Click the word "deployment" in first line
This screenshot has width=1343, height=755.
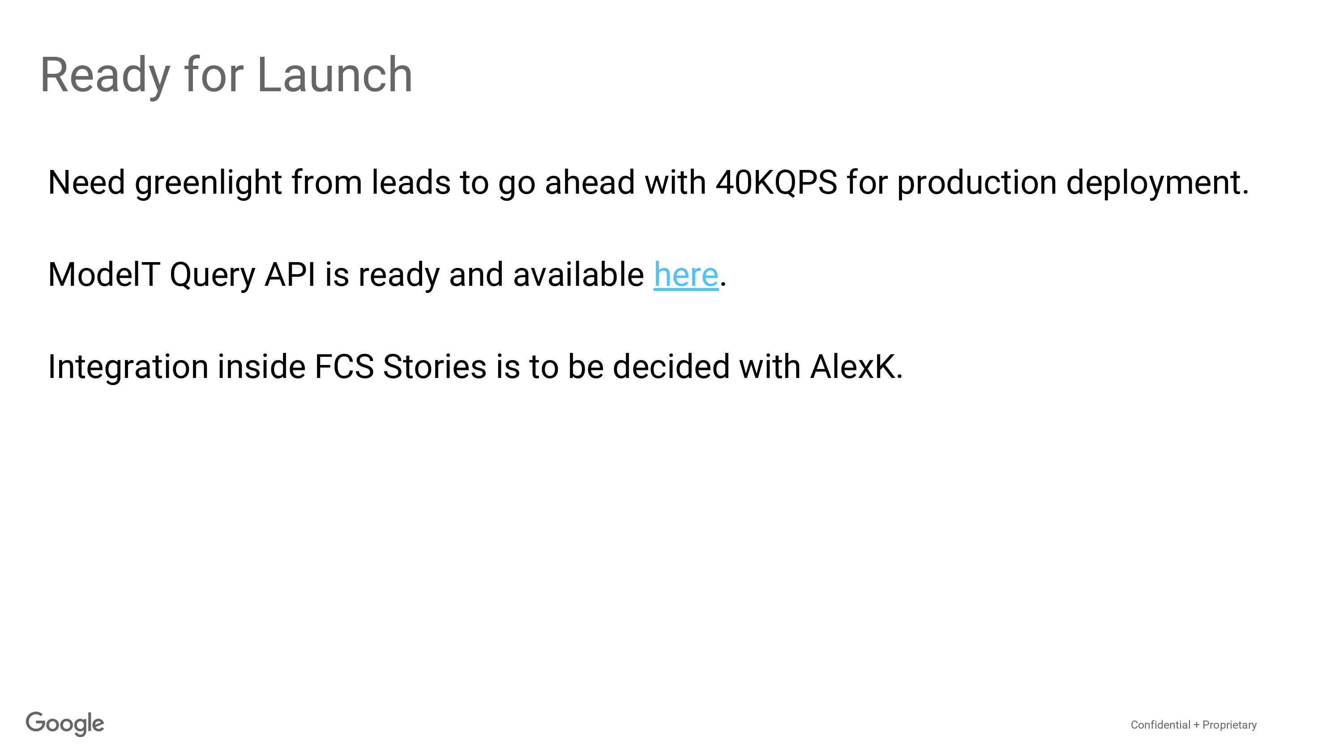click(1153, 183)
